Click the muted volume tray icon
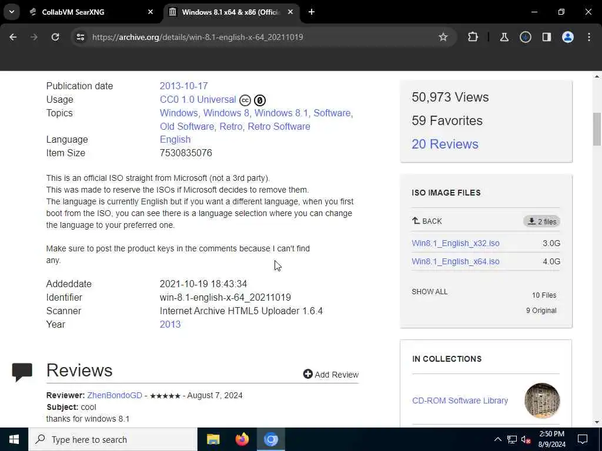The width and height of the screenshot is (602, 451). click(526, 439)
